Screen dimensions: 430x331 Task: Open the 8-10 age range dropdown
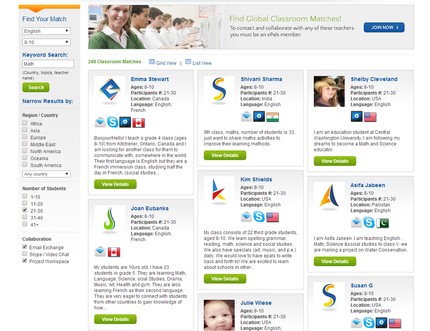46,42
